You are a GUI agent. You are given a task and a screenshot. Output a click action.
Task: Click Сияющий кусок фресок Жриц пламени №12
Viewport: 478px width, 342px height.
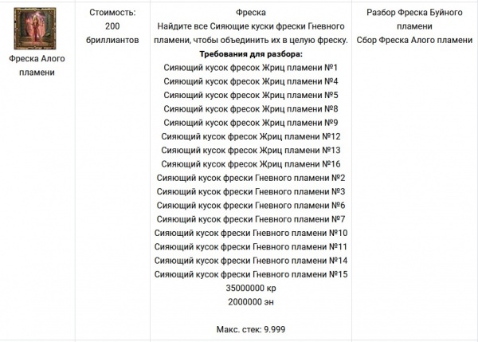click(251, 136)
